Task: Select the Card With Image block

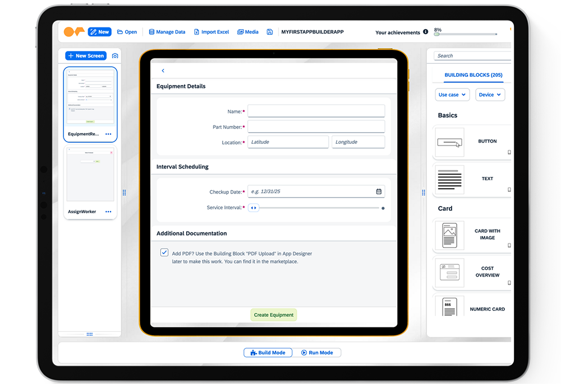Action: coord(449,235)
